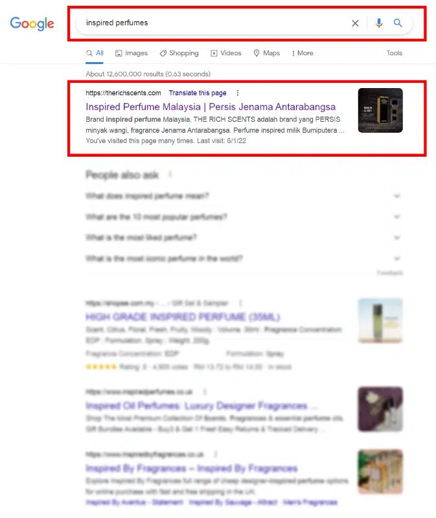This screenshot has height=518, width=436.
Task: Click into the inspired perfumes search field
Action: click(212, 23)
